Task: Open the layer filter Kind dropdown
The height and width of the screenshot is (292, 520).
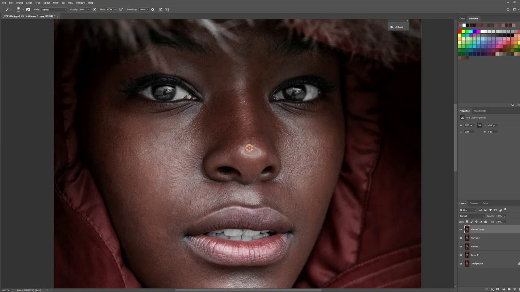Action: coord(468,210)
